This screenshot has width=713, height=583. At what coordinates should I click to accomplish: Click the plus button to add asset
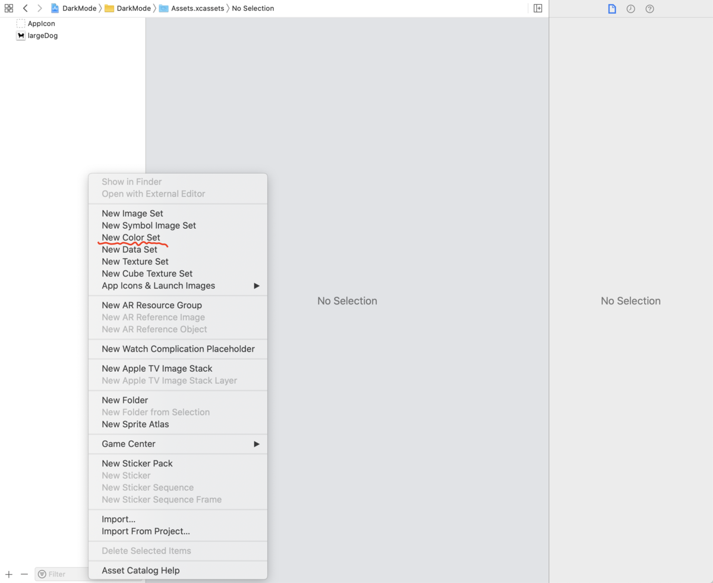pos(9,574)
